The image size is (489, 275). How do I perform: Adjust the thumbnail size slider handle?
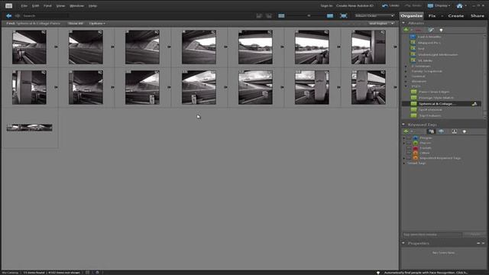(x=309, y=15)
